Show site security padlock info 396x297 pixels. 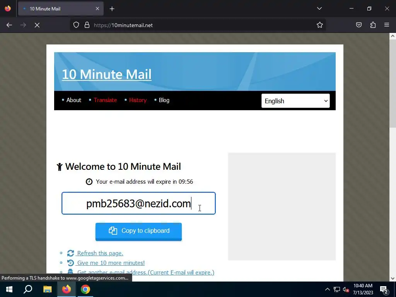(87, 25)
